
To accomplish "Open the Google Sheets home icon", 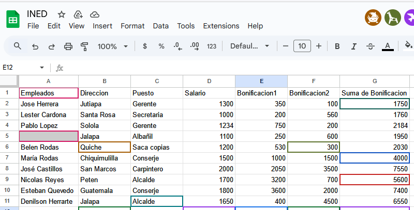I will pyautogui.click(x=13, y=19).
